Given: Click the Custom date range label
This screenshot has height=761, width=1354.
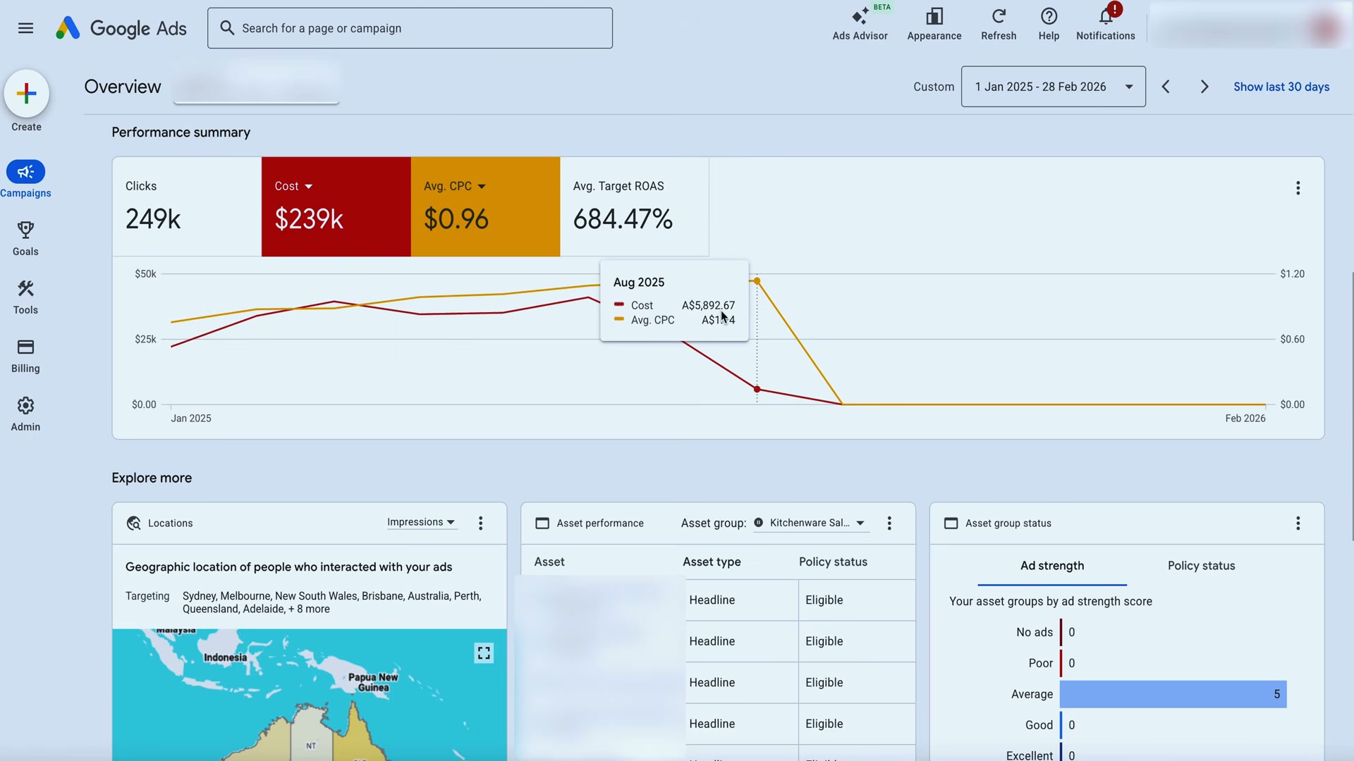Looking at the screenshot, I should 934,87.
